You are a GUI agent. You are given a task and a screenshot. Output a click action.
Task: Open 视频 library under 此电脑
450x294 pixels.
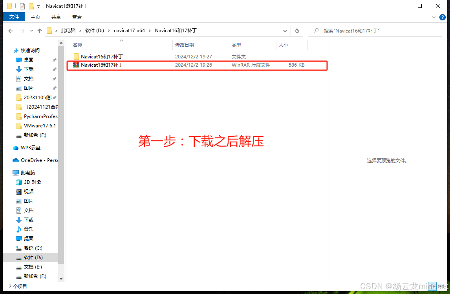click(x=28, y=191)
